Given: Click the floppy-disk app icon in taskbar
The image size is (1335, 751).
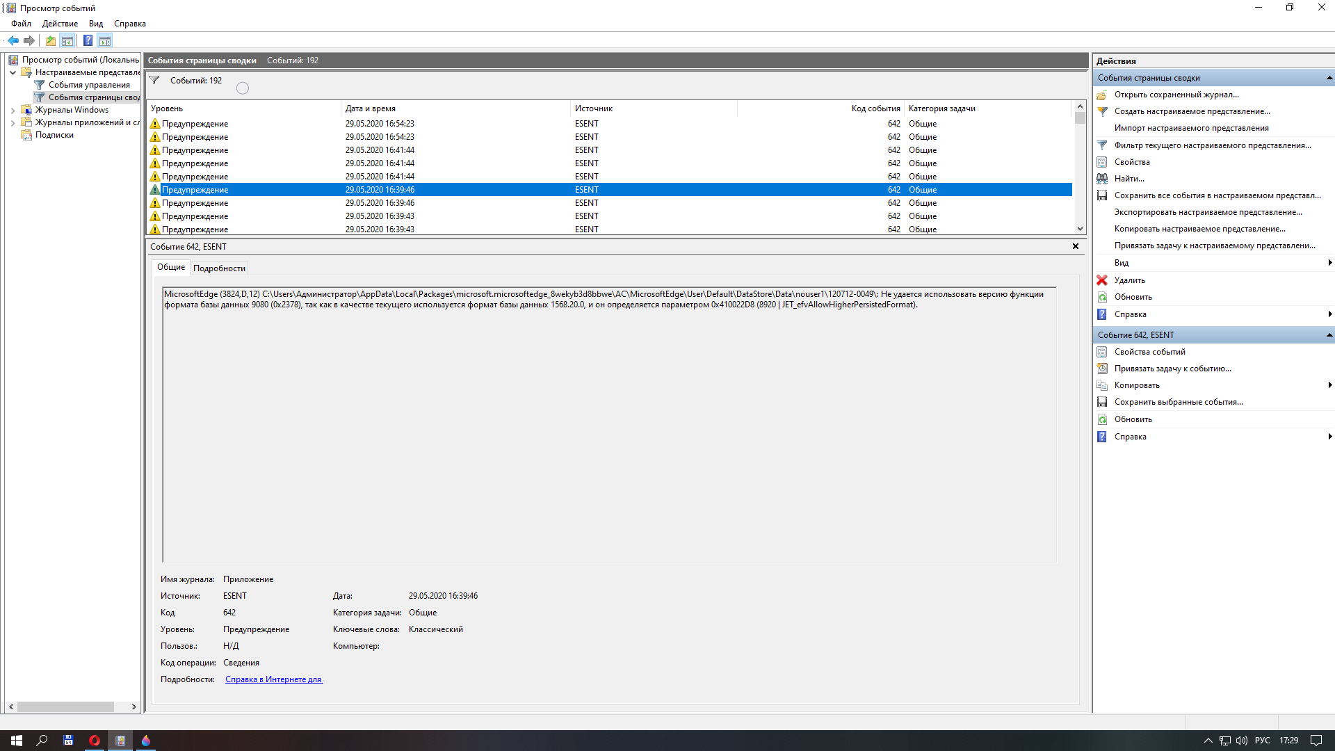Looking at the screenshot, I should [x=68, y=741].
